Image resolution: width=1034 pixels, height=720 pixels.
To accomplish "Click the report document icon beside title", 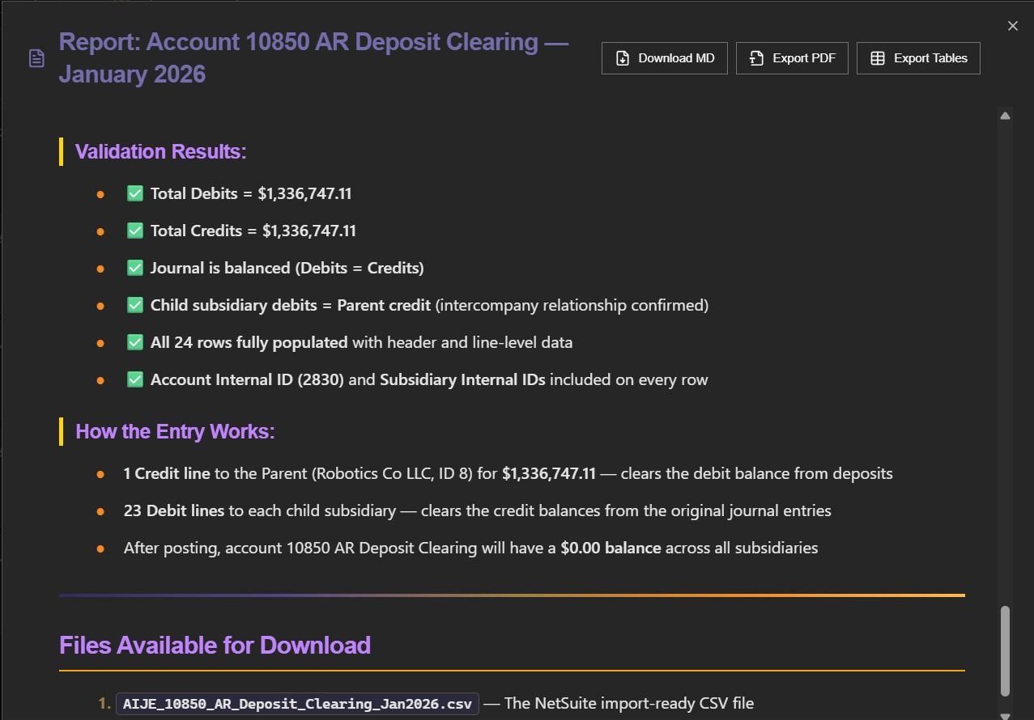I will point(36,58).
